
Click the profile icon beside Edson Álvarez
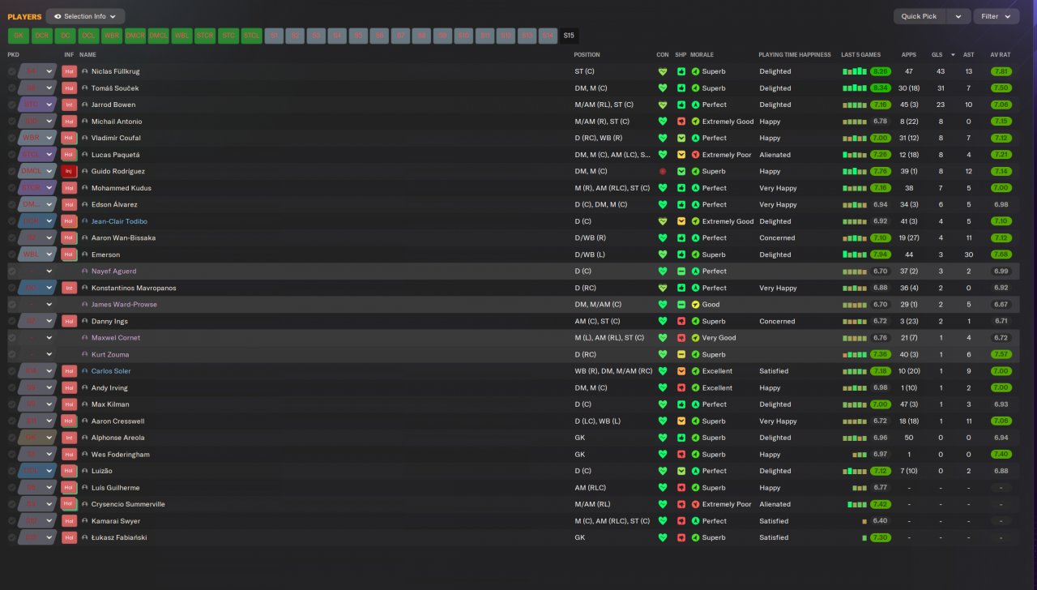pyautogui.click(x=85, y=204)
